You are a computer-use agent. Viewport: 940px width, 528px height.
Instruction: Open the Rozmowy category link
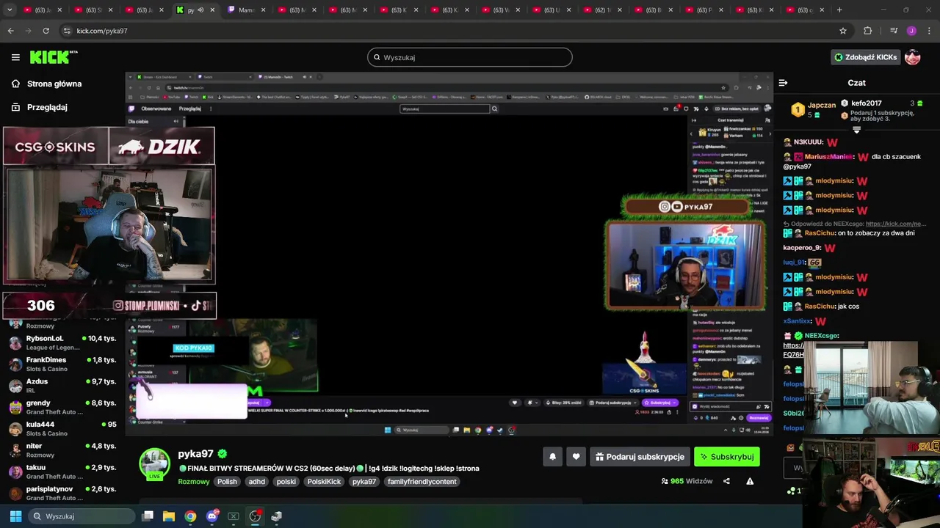[194, 482]
